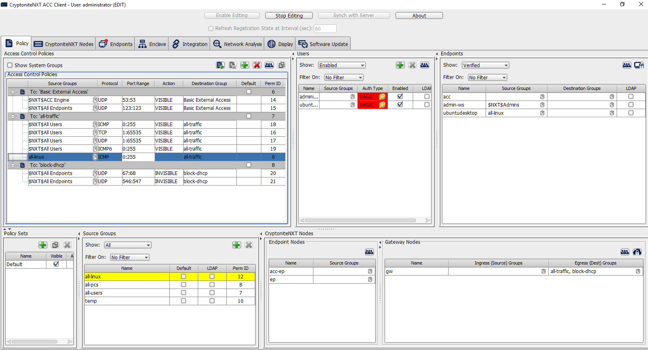Click groups icon in Endpoints panel toolbar
Screen dimensions: 648x350
pyautogui.click(x=627, y=65)
